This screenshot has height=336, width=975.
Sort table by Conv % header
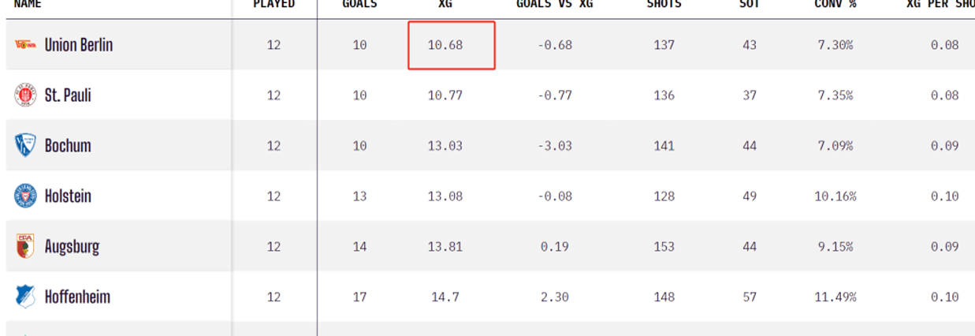[x=835, y=4]
